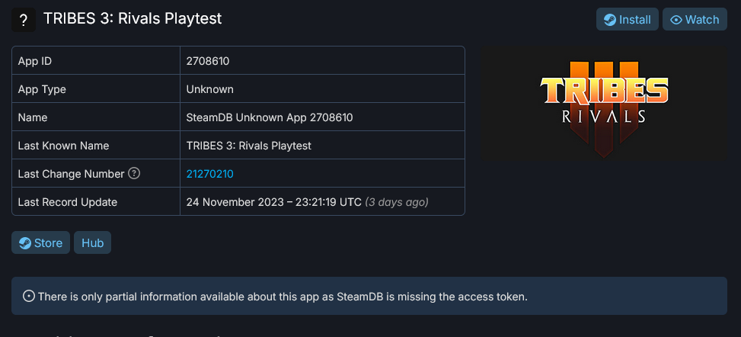Click the App Type value Unknown
Viewport: 741px width, 337px height.
(x=210, y=89)
